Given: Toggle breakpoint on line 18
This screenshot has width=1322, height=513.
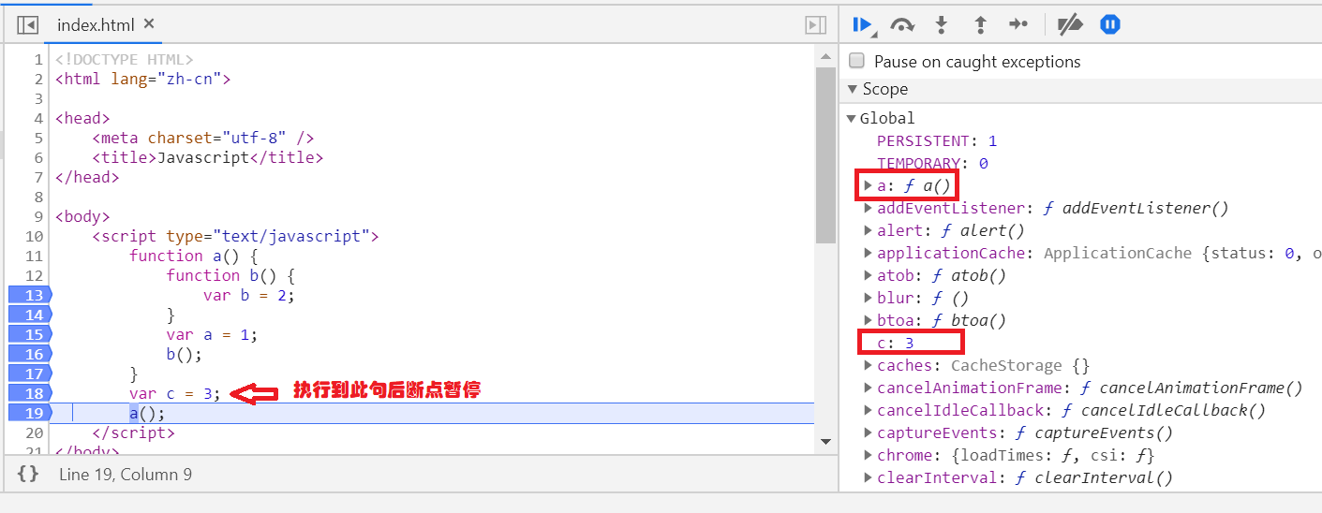Looking at the screenshot, I should [x=30, y=393].
